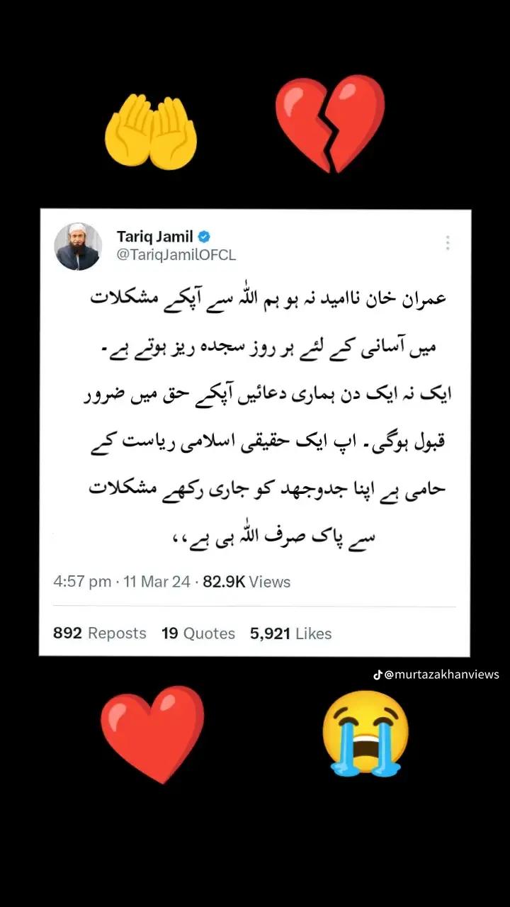This screenshot has width=510, height=907.
Task: Show the 5,921 Likes list
Action: pos(290,633)
